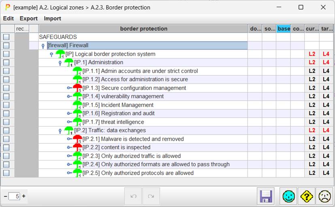
Task: Check the box for the [IP] Logical border protection row
Action: tap(6, 54)
